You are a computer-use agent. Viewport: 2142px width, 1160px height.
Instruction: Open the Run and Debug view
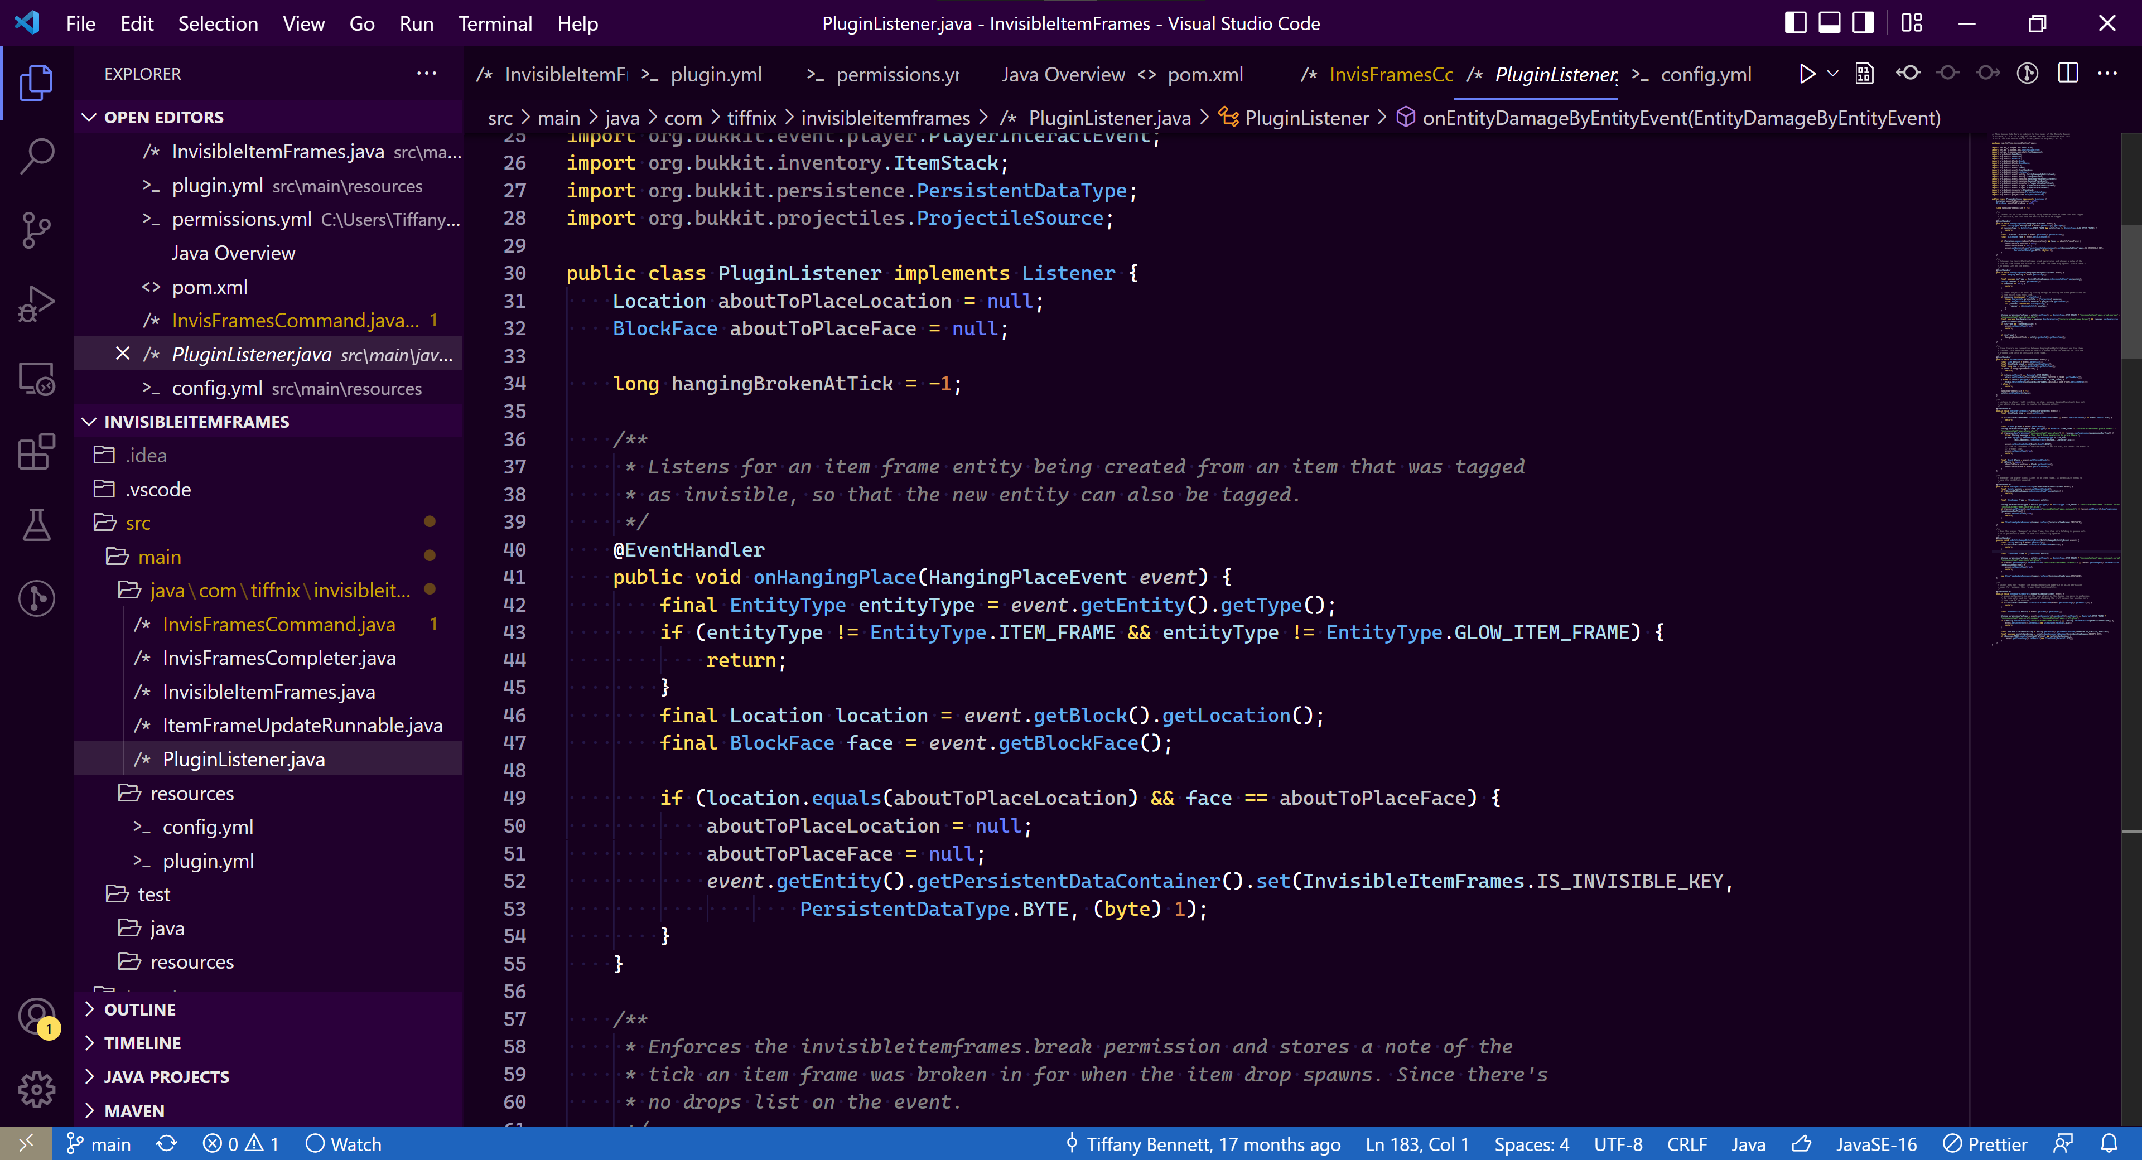tap(37, 303)
